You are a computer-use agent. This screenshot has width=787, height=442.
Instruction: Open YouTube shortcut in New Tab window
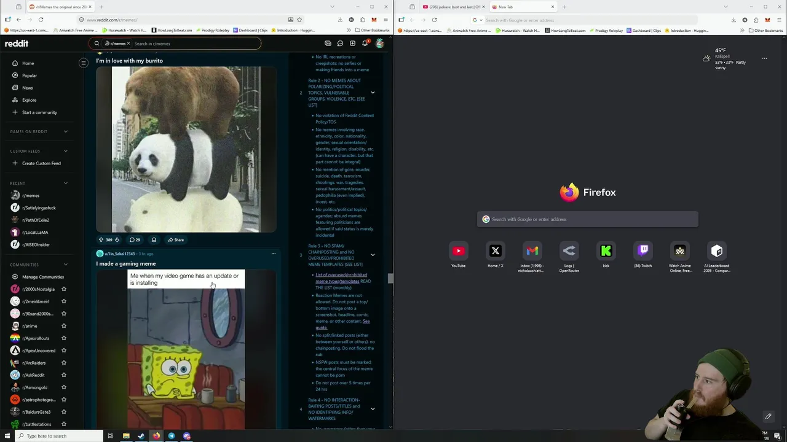[458, 255]
